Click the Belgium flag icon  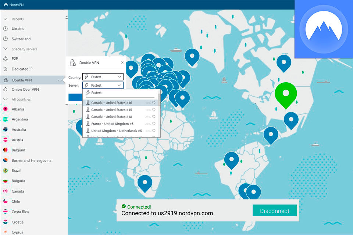[x=6, y=150]
